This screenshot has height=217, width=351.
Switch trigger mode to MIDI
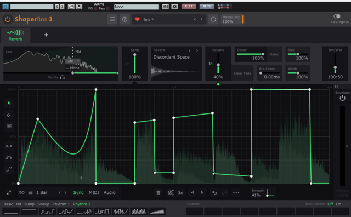click(x=94, y=193)
